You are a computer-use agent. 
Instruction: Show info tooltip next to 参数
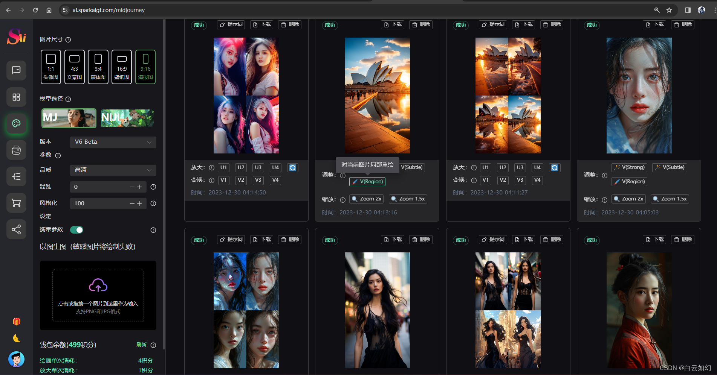pos(58,155)
